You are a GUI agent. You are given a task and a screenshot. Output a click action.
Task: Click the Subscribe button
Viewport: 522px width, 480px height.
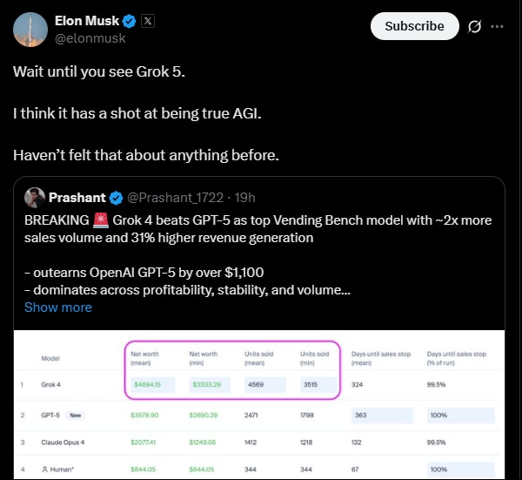[414, 26]
